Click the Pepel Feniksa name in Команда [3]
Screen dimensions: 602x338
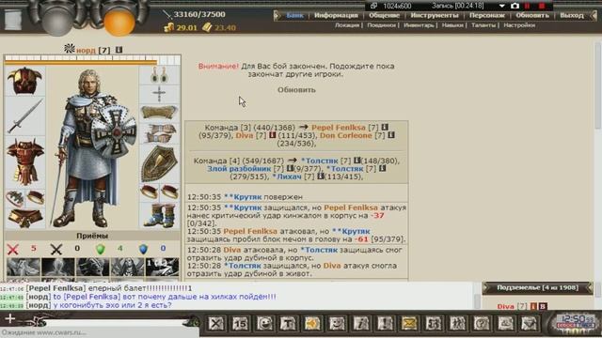click(339, 128)
